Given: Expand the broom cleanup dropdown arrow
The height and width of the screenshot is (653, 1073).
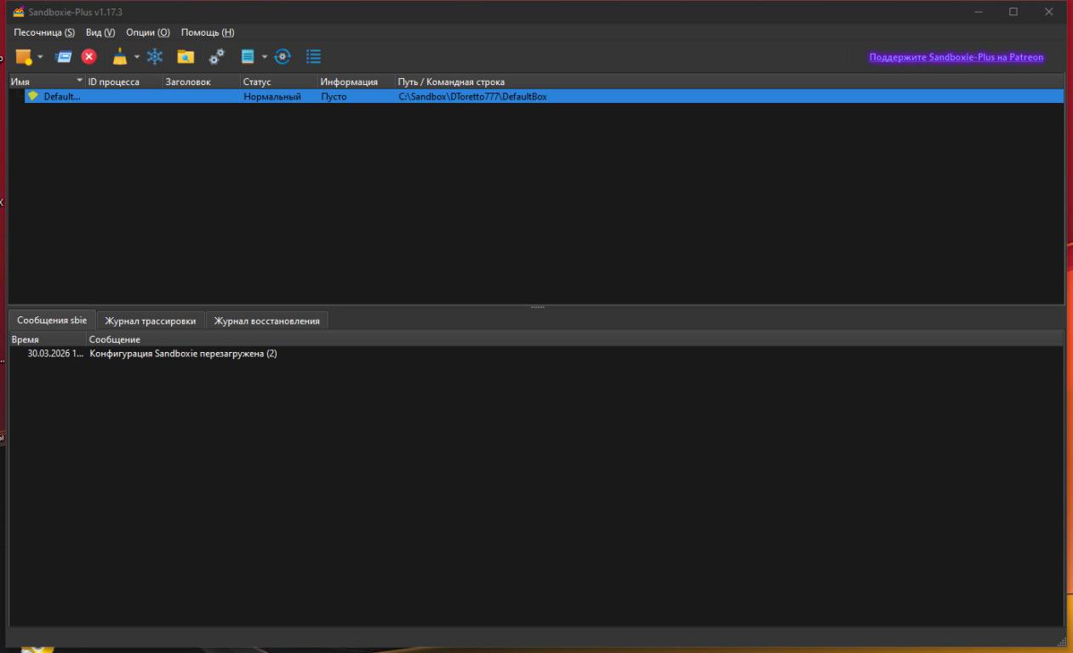Looking at the screenshot, I should point(137,57).
